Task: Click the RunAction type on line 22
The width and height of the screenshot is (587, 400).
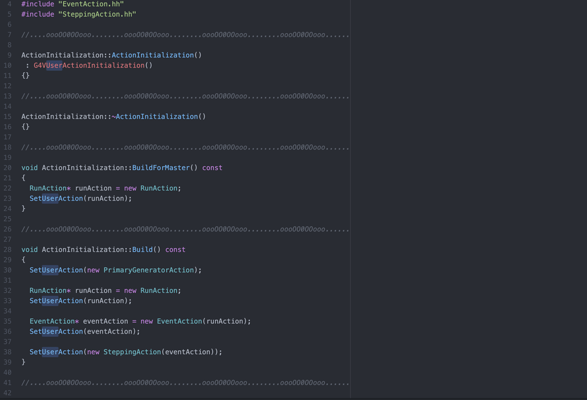Action: [46, 187]
